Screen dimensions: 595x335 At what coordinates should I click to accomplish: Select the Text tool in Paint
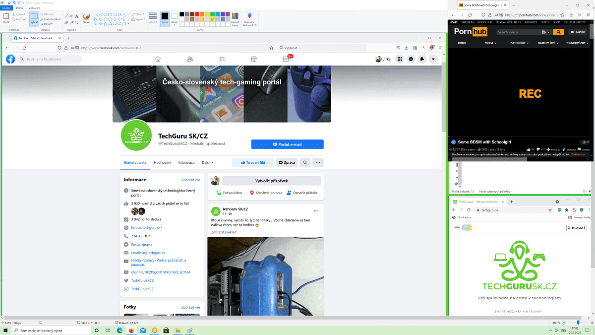[x=77, y=16]
